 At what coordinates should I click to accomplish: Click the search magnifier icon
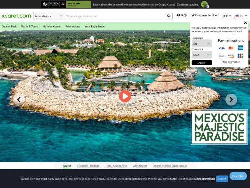tap(168, 16)
